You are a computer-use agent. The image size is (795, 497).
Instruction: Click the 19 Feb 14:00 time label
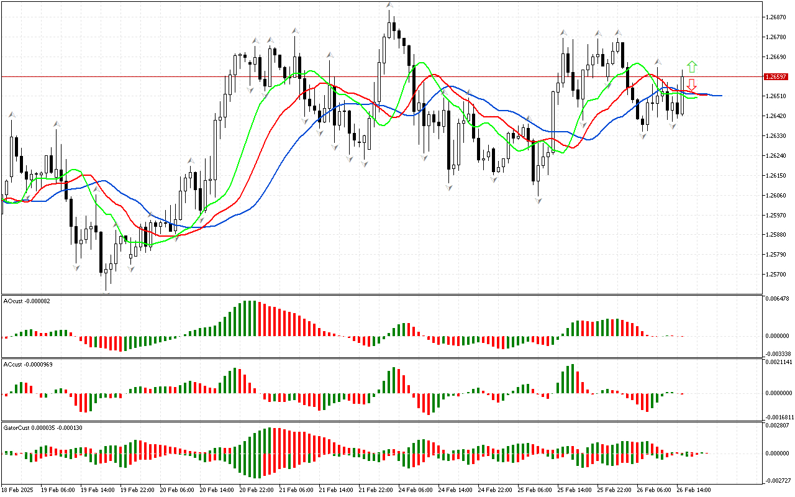click(98, 490)
